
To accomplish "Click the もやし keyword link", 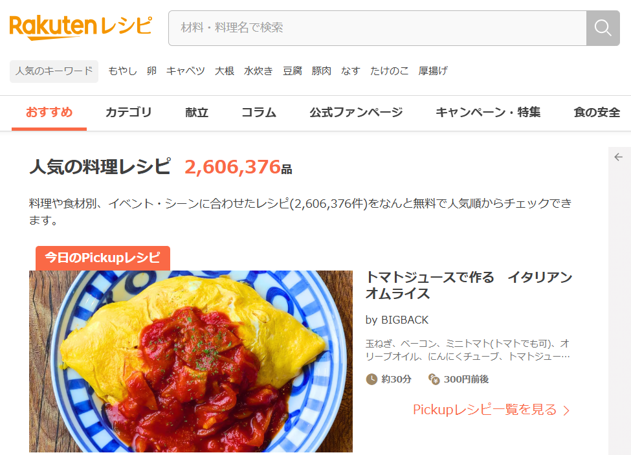I will pos(122,71).
